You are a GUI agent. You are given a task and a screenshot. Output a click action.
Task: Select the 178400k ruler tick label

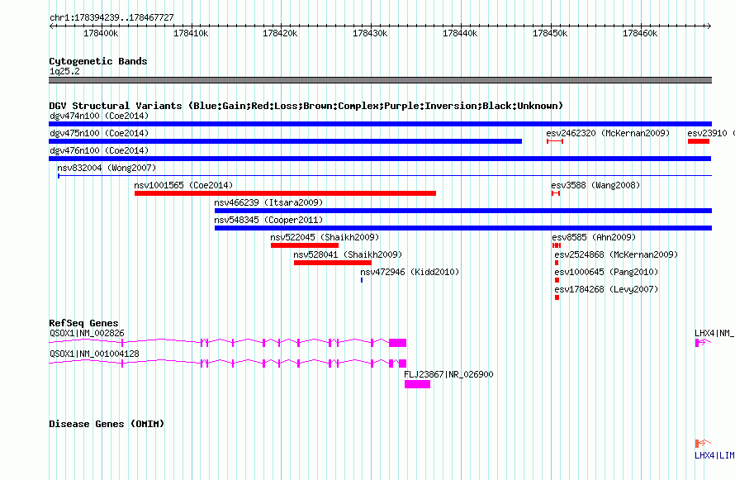[x=101, y=33]
